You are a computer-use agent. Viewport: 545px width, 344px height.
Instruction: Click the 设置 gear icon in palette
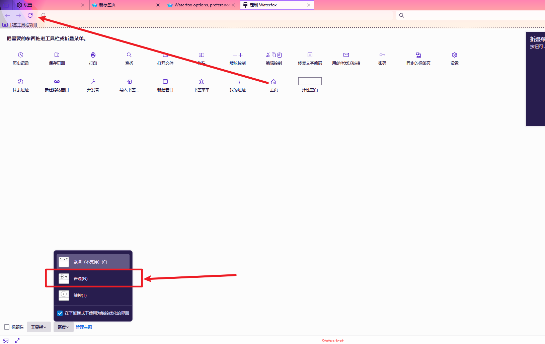coord(455,55)
